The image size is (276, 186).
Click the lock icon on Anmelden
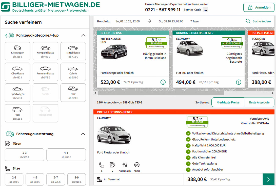click(x=250, y=7)
